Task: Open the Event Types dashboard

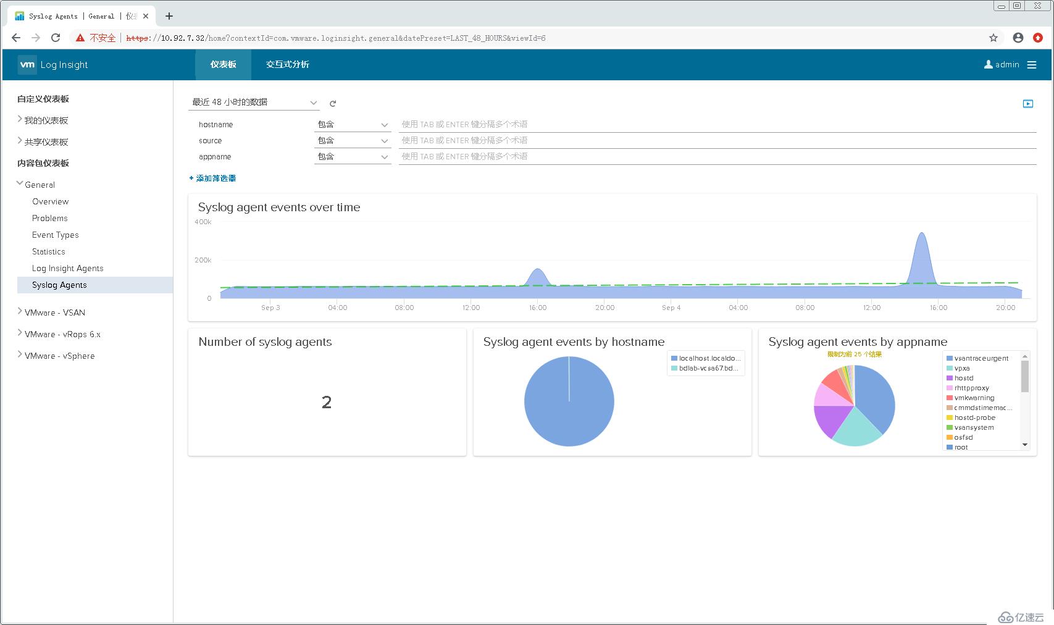Action: point(56,235)
